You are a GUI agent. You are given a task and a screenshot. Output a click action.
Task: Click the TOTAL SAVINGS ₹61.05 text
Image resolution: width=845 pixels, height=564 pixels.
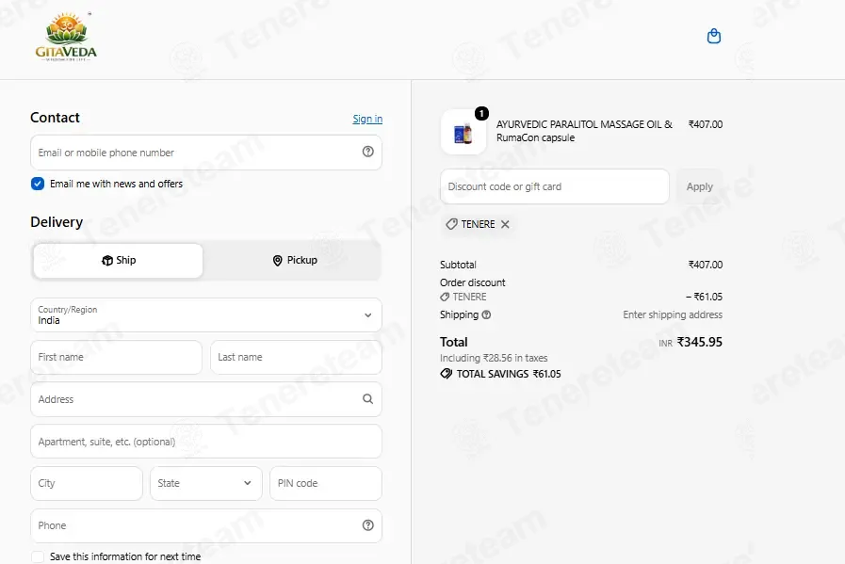[509, 374]
